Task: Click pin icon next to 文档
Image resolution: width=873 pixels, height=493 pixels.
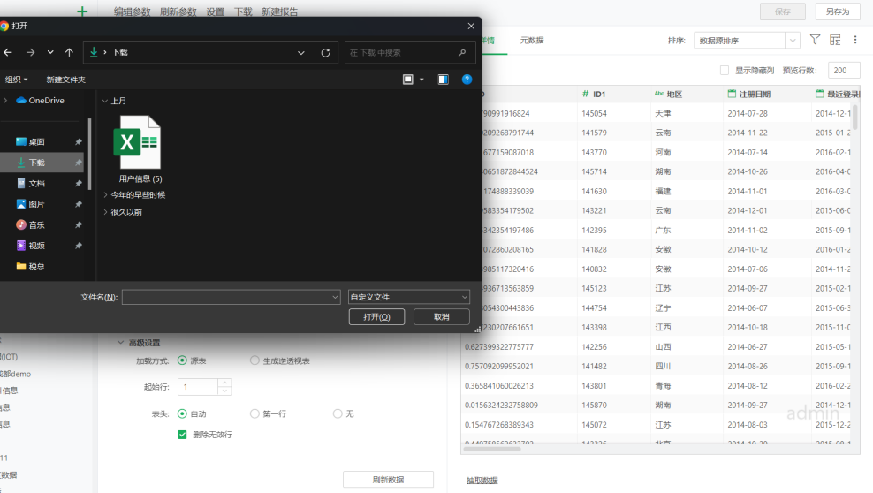Action: 79,184
